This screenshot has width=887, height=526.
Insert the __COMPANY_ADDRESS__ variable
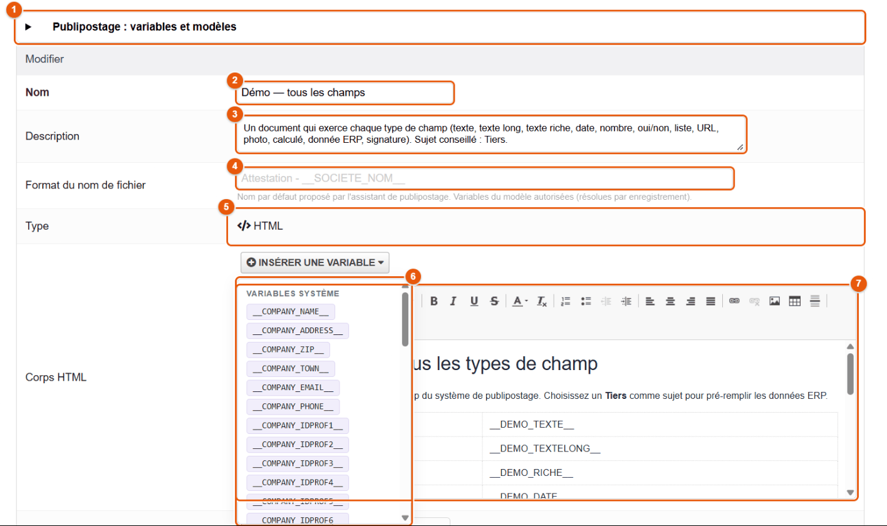pyautogui.click(x=298, y=331)
